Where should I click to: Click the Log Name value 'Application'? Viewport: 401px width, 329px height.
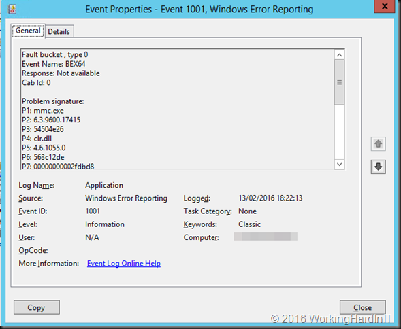coord(104,185)
